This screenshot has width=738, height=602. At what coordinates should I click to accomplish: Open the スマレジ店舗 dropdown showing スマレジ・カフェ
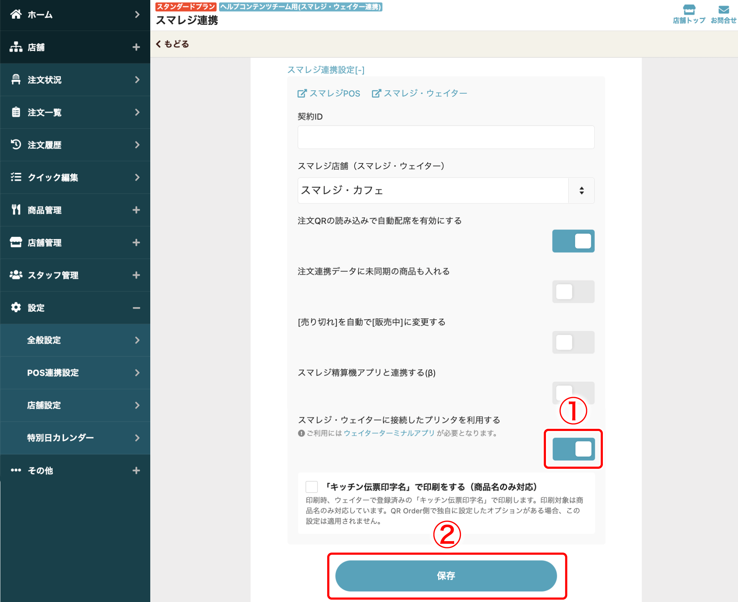coord(446,190)
